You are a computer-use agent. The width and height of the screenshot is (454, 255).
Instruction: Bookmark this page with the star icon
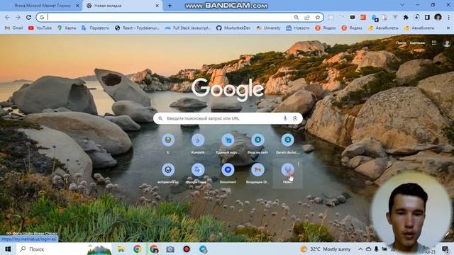click(x=318, y=17)
